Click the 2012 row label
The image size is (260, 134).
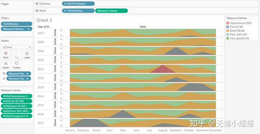click(x=40, y=78)
